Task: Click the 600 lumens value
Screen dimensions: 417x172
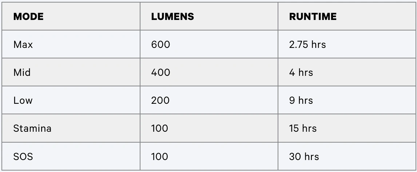Action: 160,45
